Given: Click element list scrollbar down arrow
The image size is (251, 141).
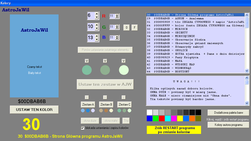Looking at the screenshot, I should [247, 71].
